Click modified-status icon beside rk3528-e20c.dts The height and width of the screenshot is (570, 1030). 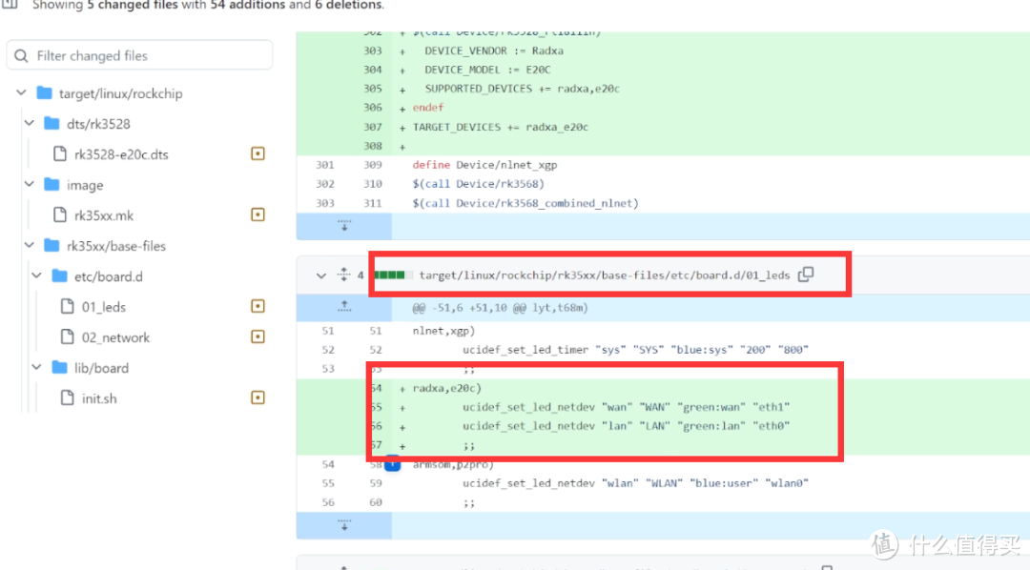tap(257, 153)
